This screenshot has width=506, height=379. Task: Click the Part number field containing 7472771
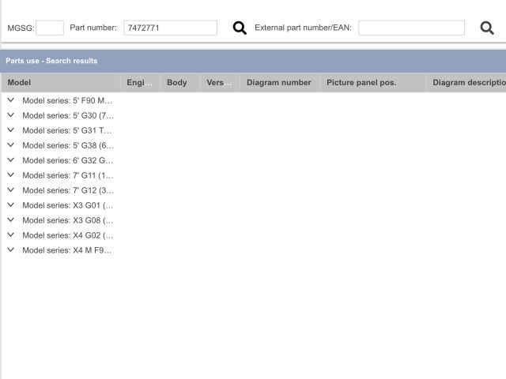coord(170,28)
